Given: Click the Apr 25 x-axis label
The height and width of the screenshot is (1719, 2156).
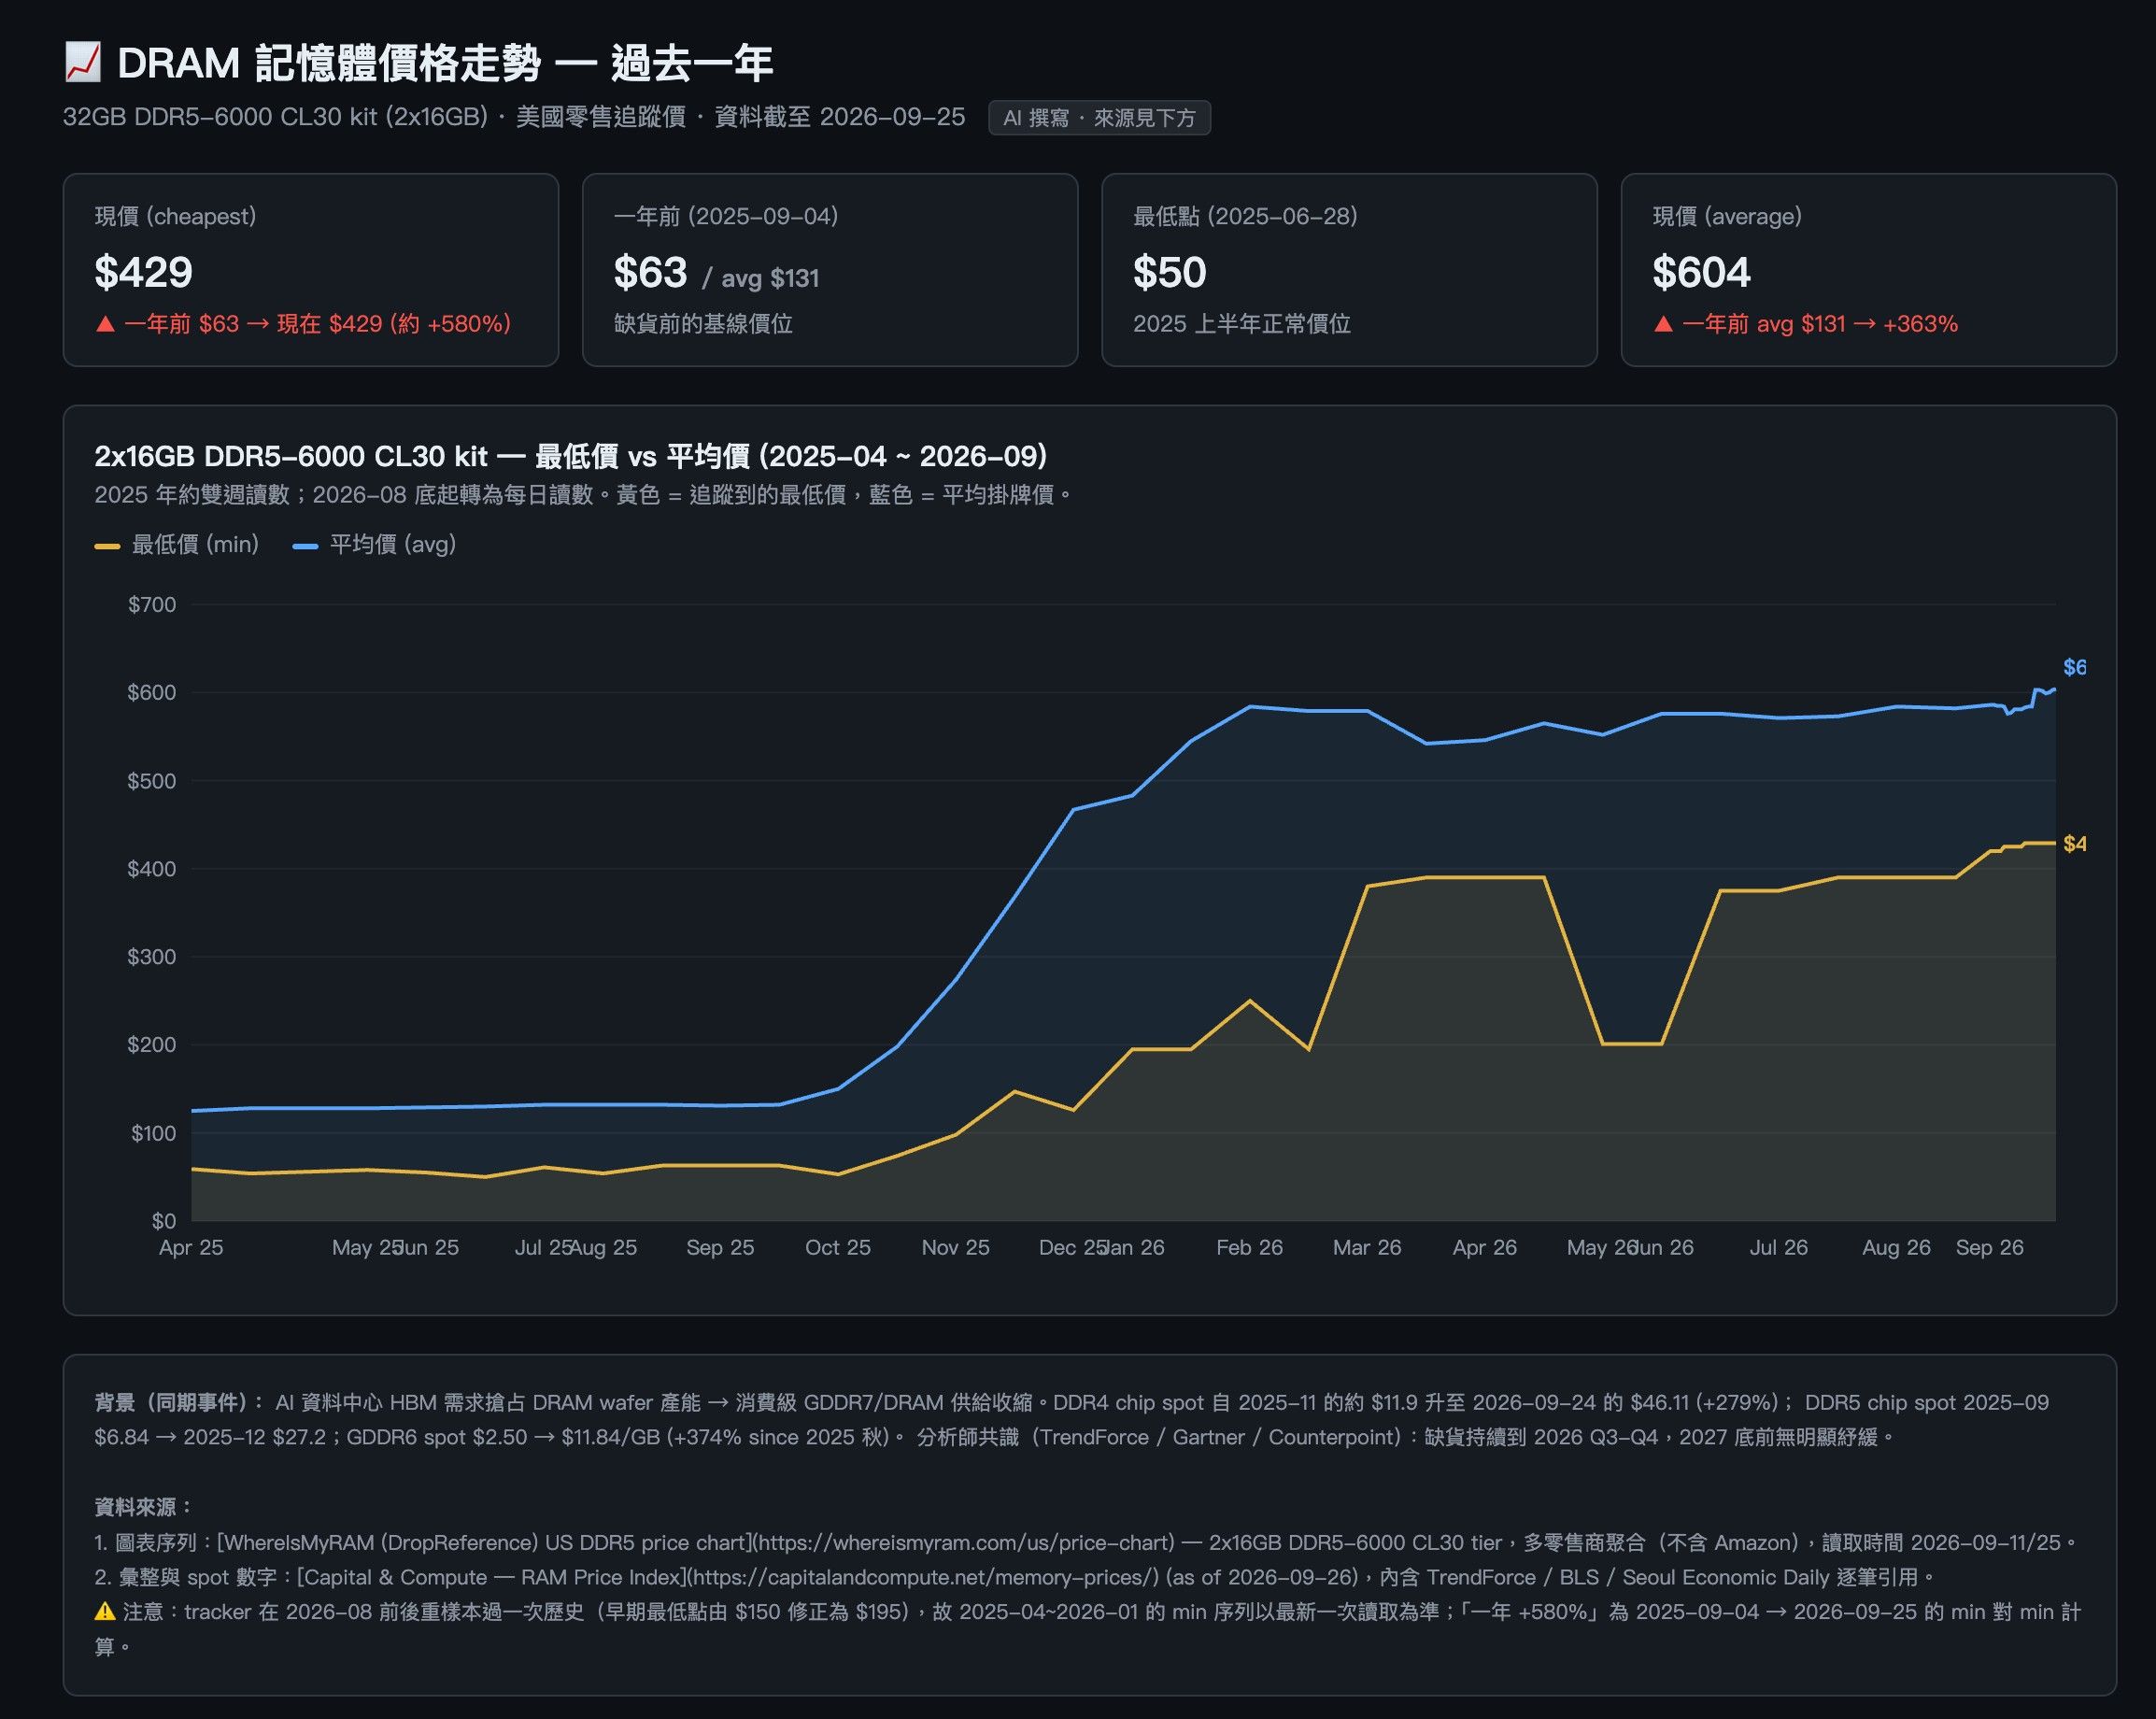Looking at the screenshot, I should (x=191, y=1248).
